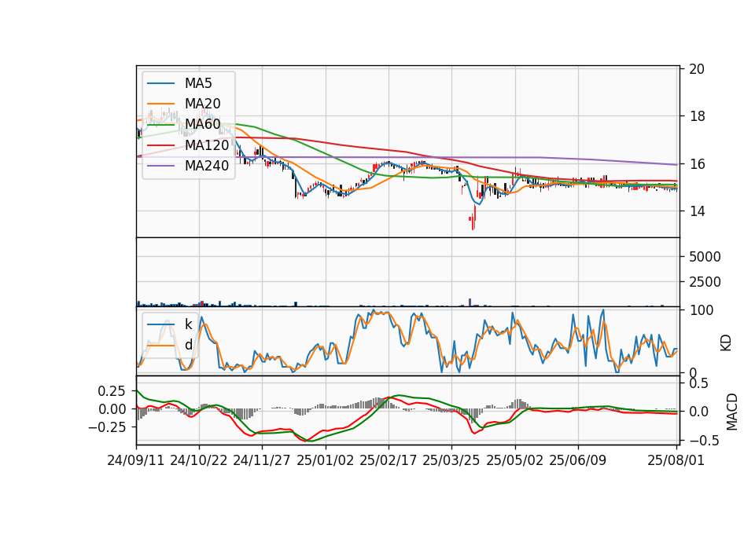Viewport: 755px width, 542px height.
Task: Click the 24/11/27 date label
Action: (x=262, y=460)
